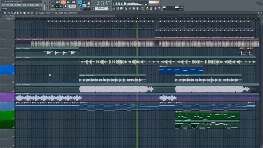Screen dimensions: 263x148
Task: Open the Playlist window from toolbar icon
Action: pyautogui.click(x=114, y=8)
